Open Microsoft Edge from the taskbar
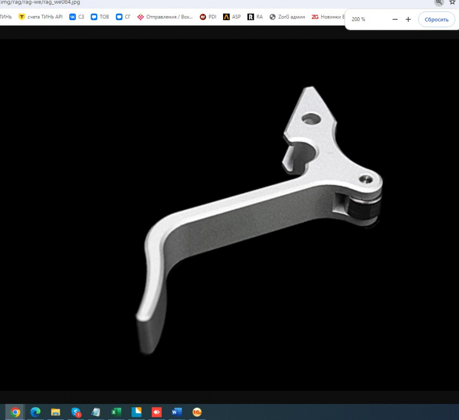Screen dimensions: 459x420 coord(35,412)
